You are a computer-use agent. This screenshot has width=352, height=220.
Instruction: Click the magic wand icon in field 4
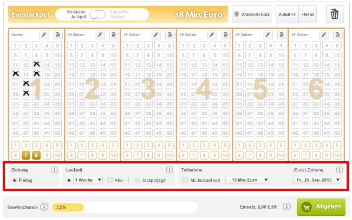pos(212,35)
